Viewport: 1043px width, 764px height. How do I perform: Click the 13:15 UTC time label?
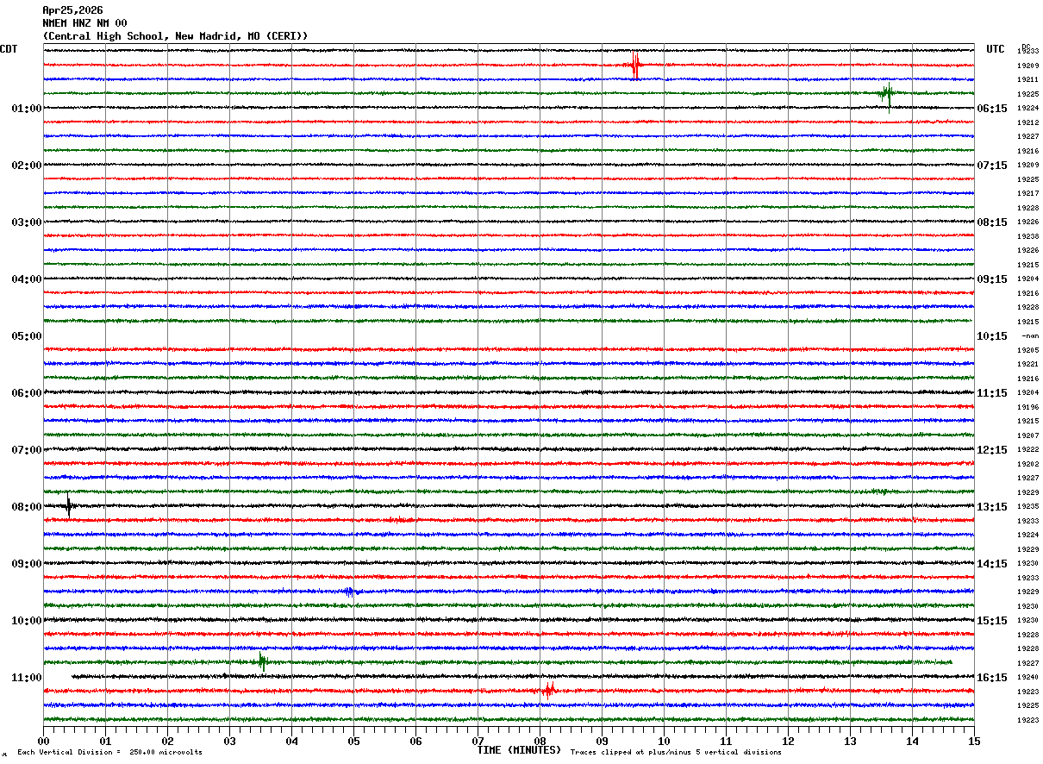coord(992,507)
